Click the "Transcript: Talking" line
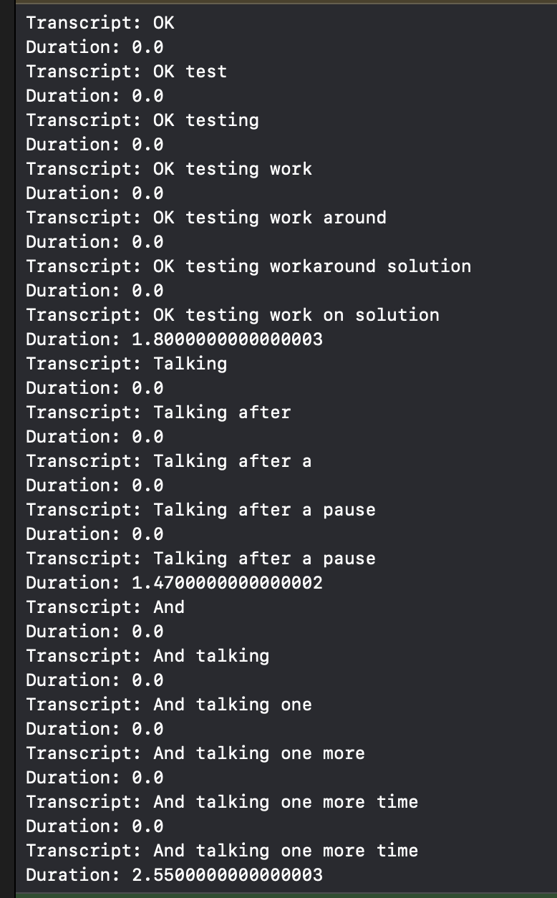 click(x=126, y=364)
